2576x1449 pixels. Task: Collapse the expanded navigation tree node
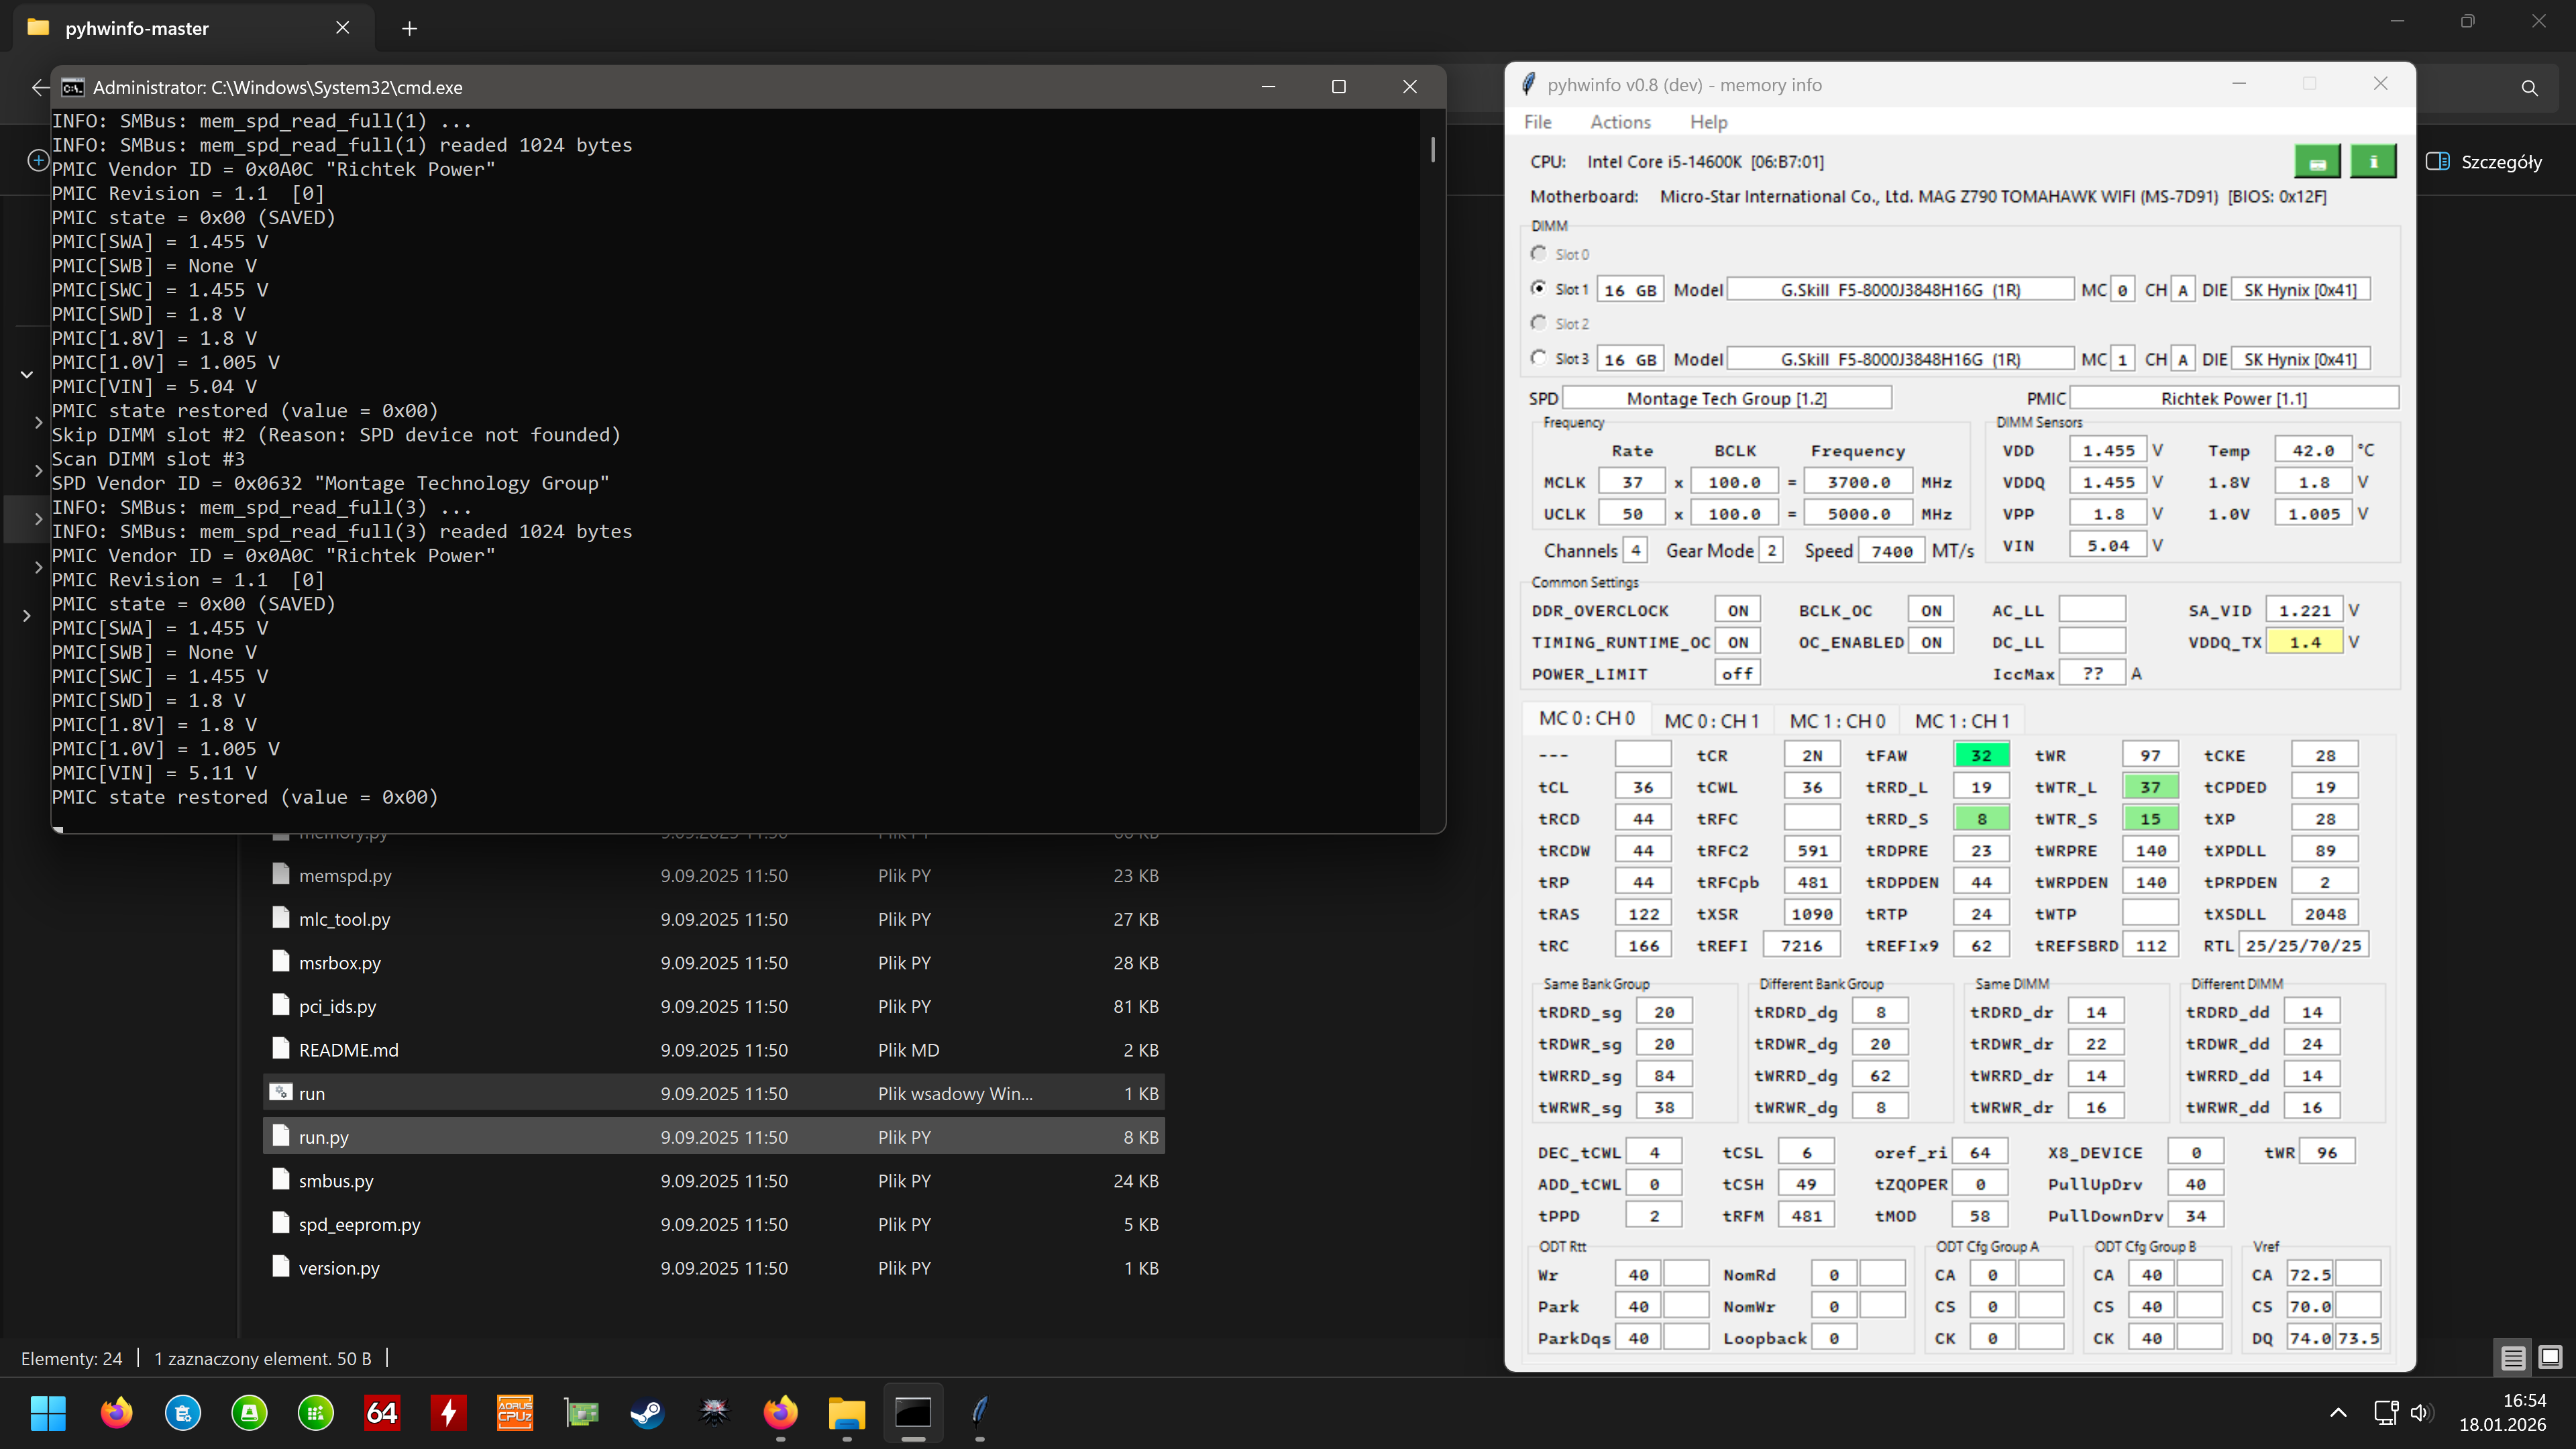(x=27, y=374)
